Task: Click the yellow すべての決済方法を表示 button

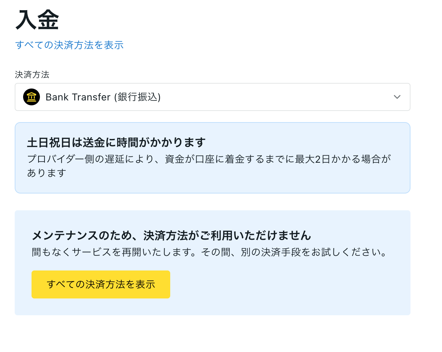Action: click(101, 284)
